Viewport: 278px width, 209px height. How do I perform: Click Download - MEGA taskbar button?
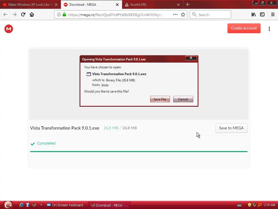point(109,205)
